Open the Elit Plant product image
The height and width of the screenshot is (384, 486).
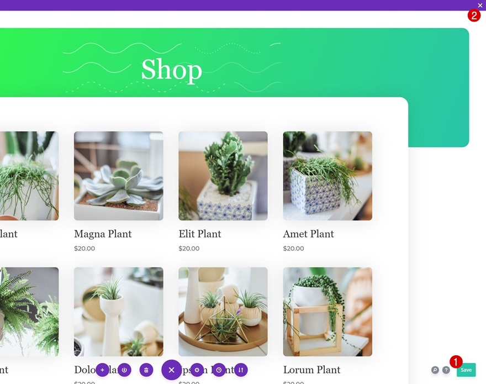click(x=223, y=176)
